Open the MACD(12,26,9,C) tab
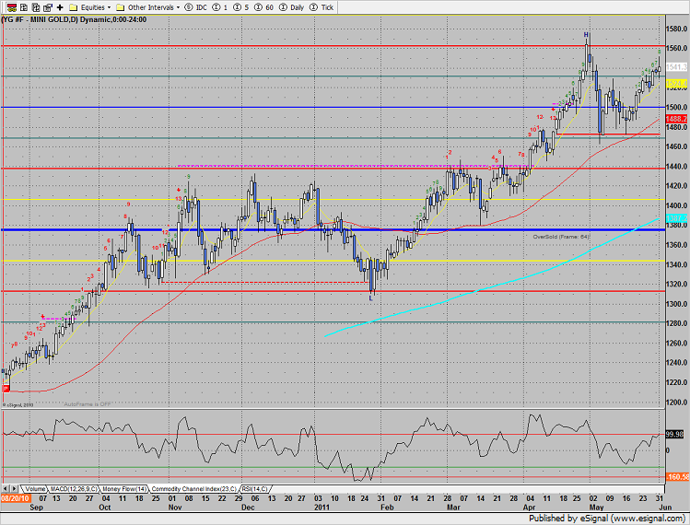This screenshot has height=525, width=690. pyautogui.click(x=74, y=489)
